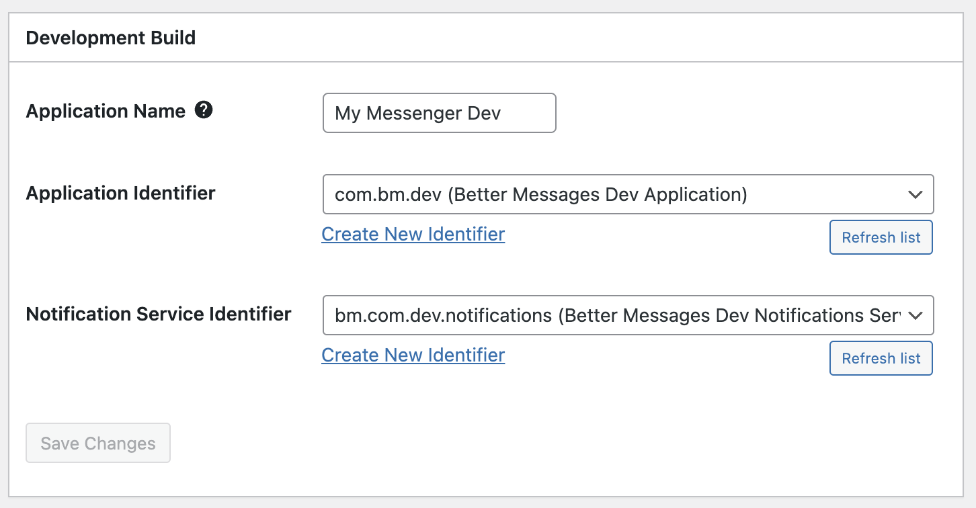Refresh list for Notification Service Identifier
This screenshot has height=508, width=976.
pyautogui.click(x=881, y=358)
